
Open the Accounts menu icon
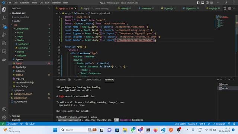tap(4, 109)
